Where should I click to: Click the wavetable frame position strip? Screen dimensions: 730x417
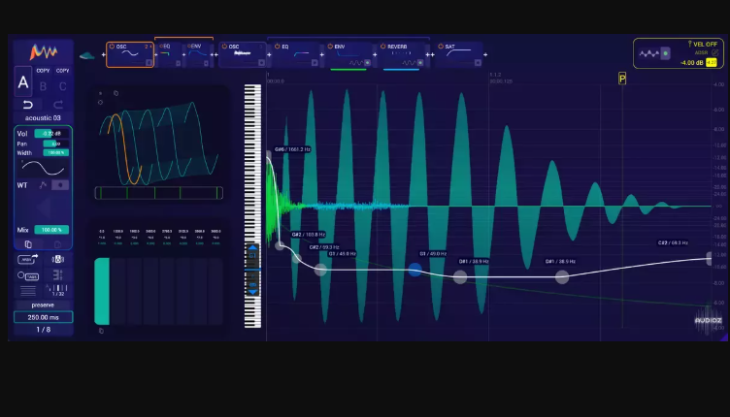click(x=159, y=193)
